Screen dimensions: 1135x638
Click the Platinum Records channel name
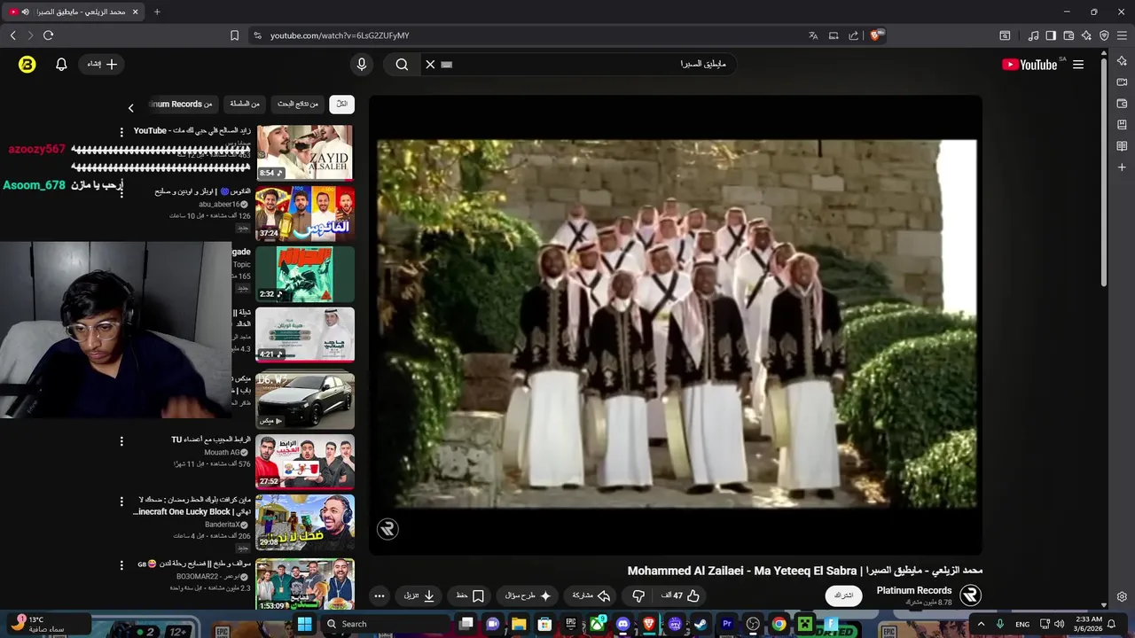(914, 590)
